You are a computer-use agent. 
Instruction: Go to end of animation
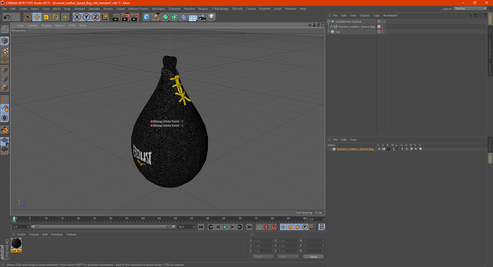coord(249,227)
